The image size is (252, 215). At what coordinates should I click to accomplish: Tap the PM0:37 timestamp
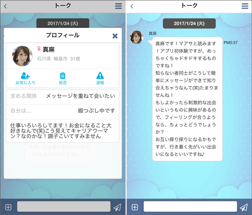[230, 43]
